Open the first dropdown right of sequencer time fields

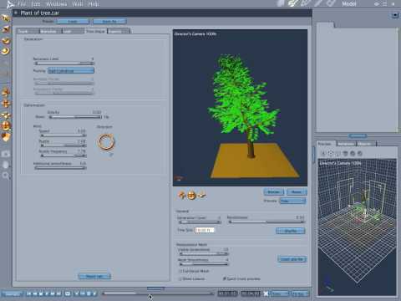[280, 293]
